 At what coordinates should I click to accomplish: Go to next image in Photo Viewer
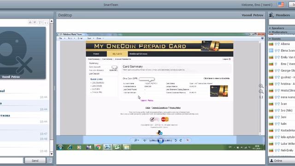coord(168,140)
